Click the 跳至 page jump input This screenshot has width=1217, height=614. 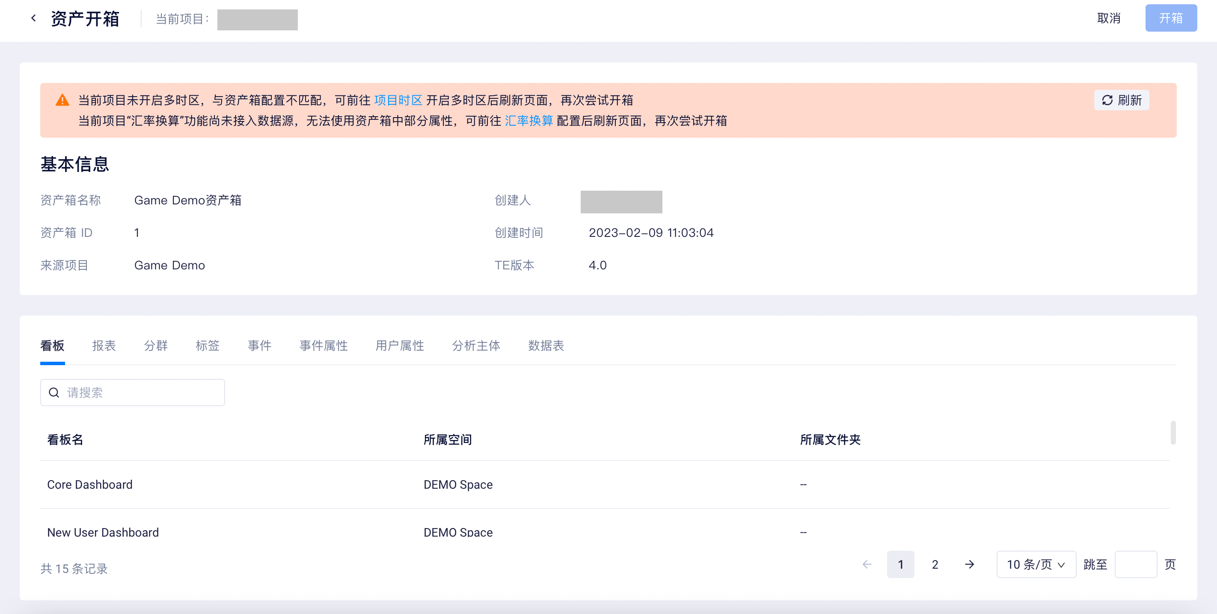(x=1136, y=564)
